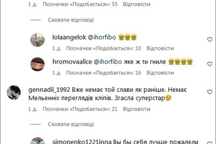
Task: Reply to gennadii_1992's comment
Action: [136, 109]
